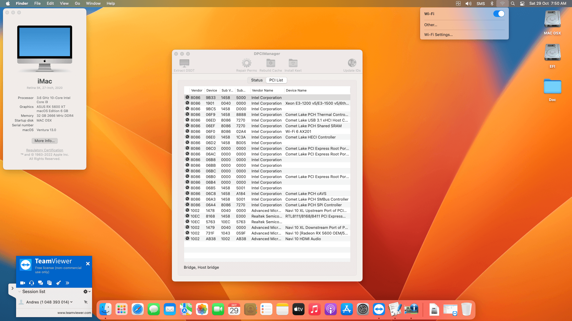Viewport: 572px width, 321px height.
Task: Expand more TeamViewer tools double-chevron
Action: point(67,283)
